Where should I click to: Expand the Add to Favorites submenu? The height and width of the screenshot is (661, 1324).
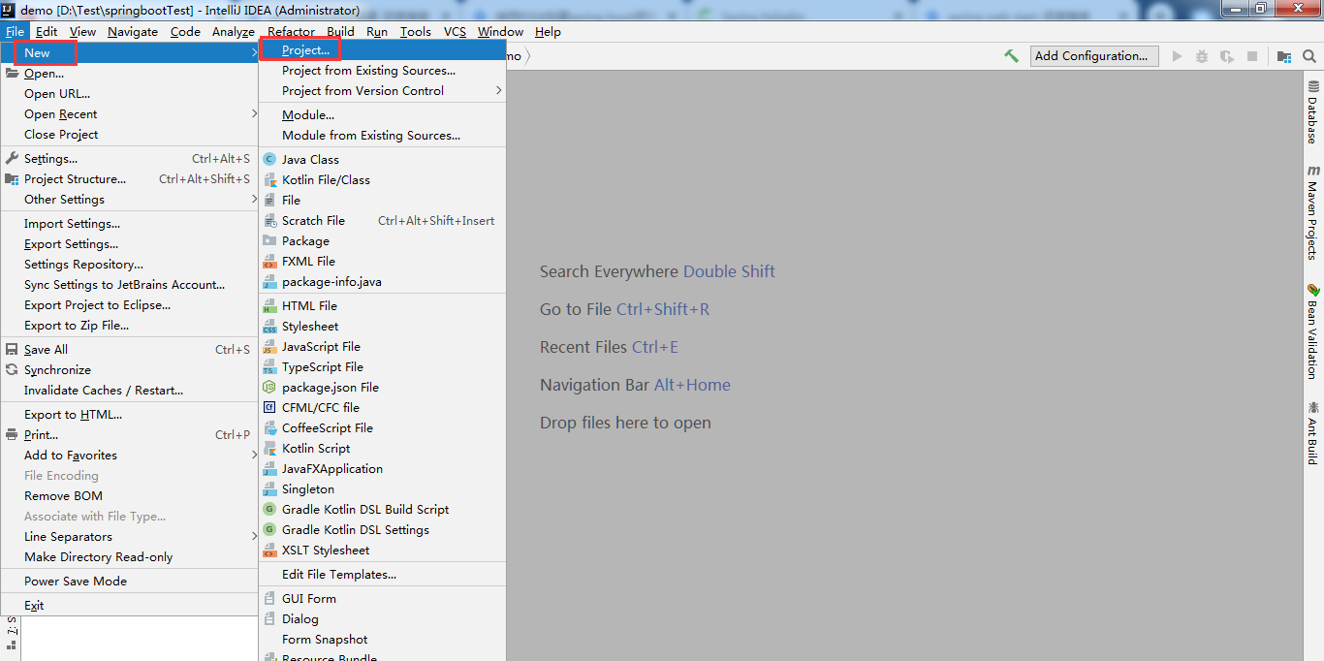pyautogui.click(x=129, y=455)
